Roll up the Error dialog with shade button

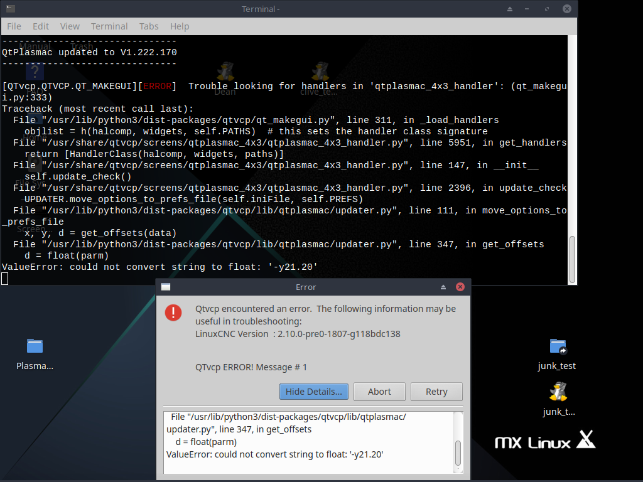[443, 287]
